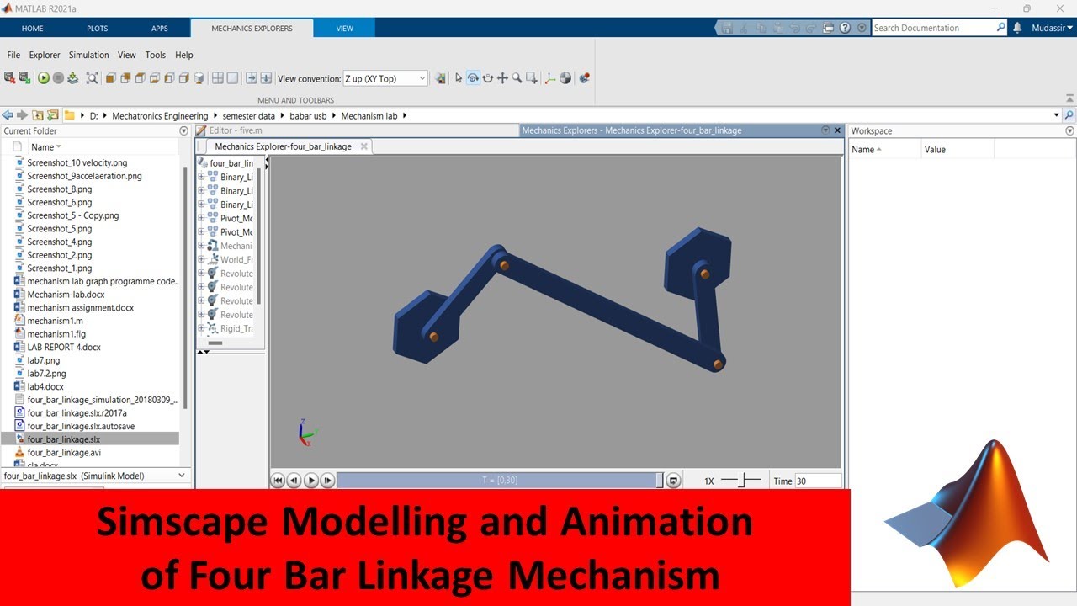Open the Mudassir account dropdown

pyautogui.click(x=1051, y=28)
